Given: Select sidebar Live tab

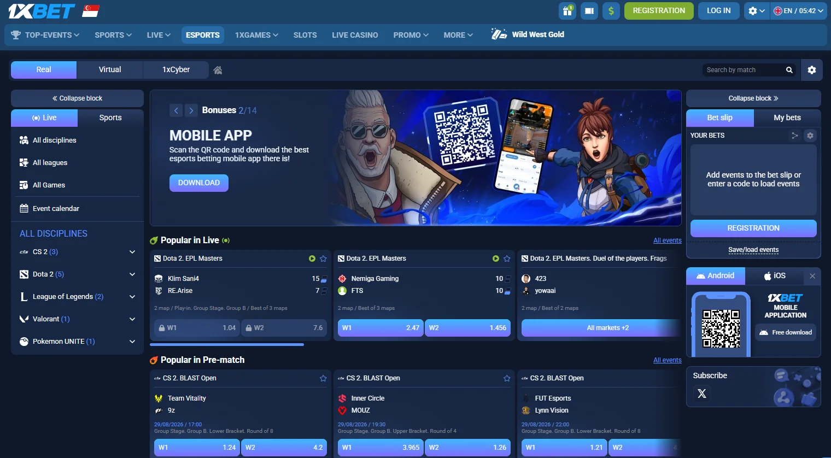Looking at the screenshot, I should tap(44, 118).
